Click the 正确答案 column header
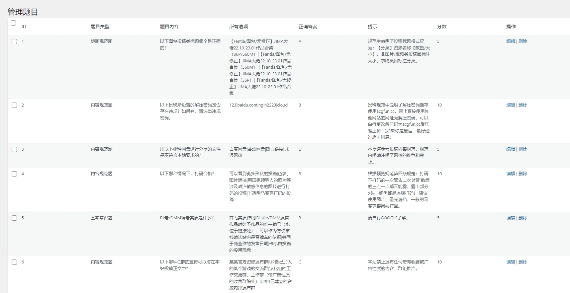The height and width of the screenshot is (293, 570). 308,27
